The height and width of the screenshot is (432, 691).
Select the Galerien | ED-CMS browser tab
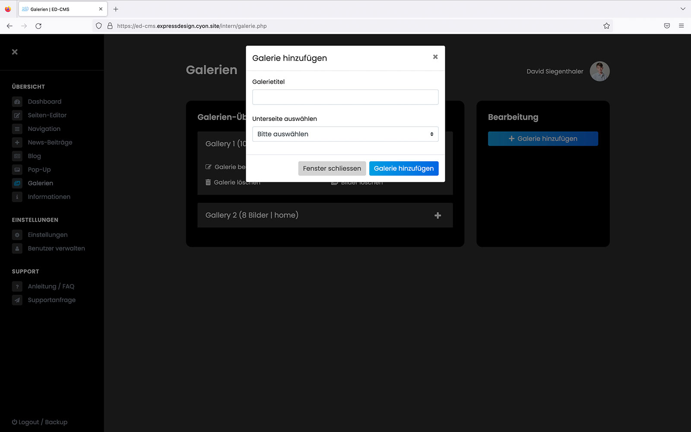[x=60, y=9]
